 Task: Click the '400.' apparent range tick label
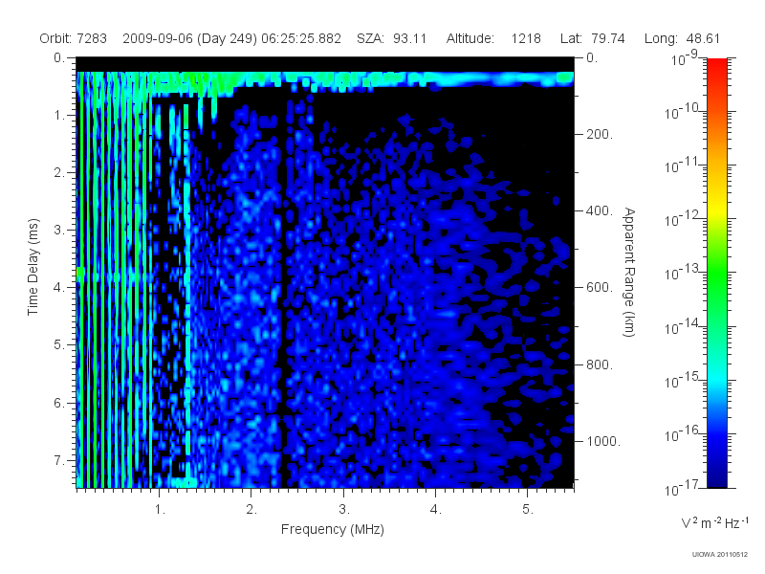[600, 210]
